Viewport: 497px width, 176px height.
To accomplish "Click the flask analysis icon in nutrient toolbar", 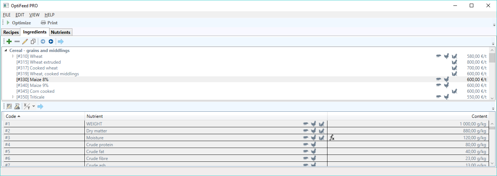I will (17, 106).
